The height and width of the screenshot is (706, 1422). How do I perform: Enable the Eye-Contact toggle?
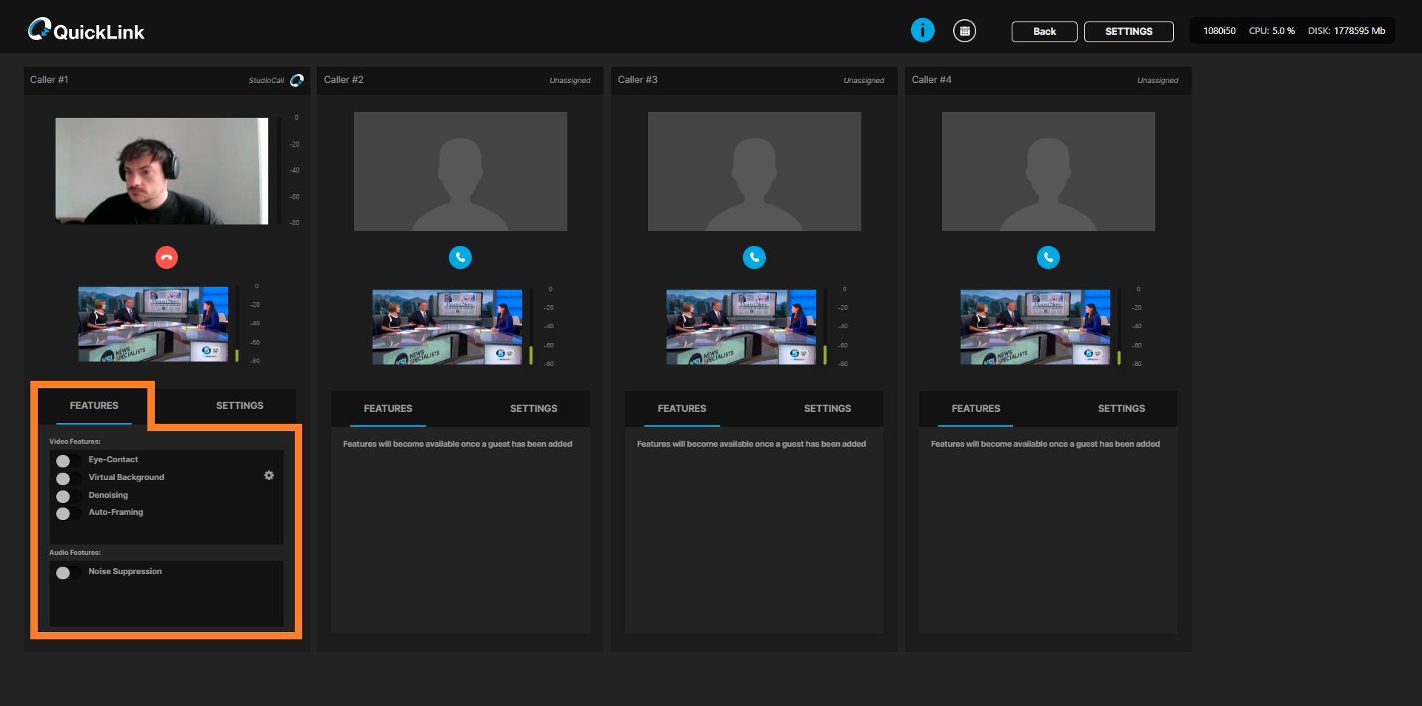point(67,461)
